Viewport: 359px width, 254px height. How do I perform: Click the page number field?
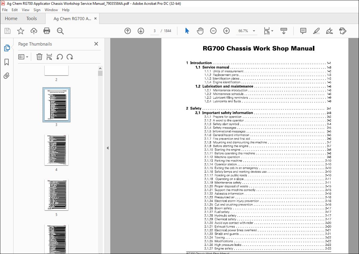155,31
